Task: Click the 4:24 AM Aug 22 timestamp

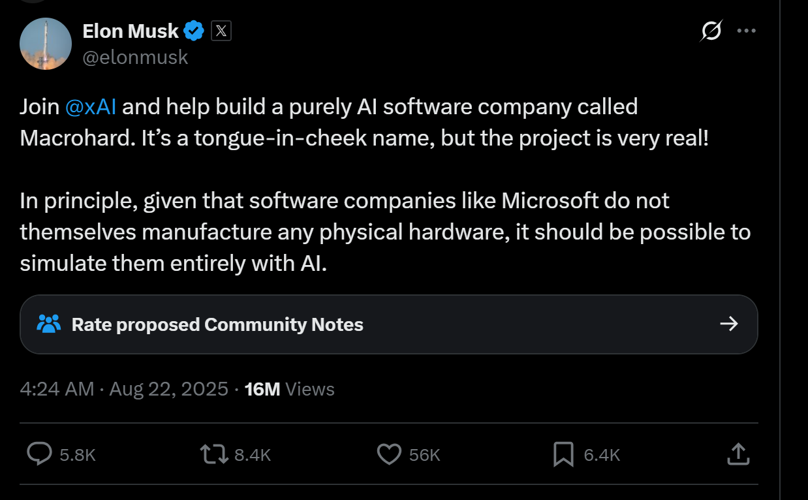Action: tap(124, 389)
